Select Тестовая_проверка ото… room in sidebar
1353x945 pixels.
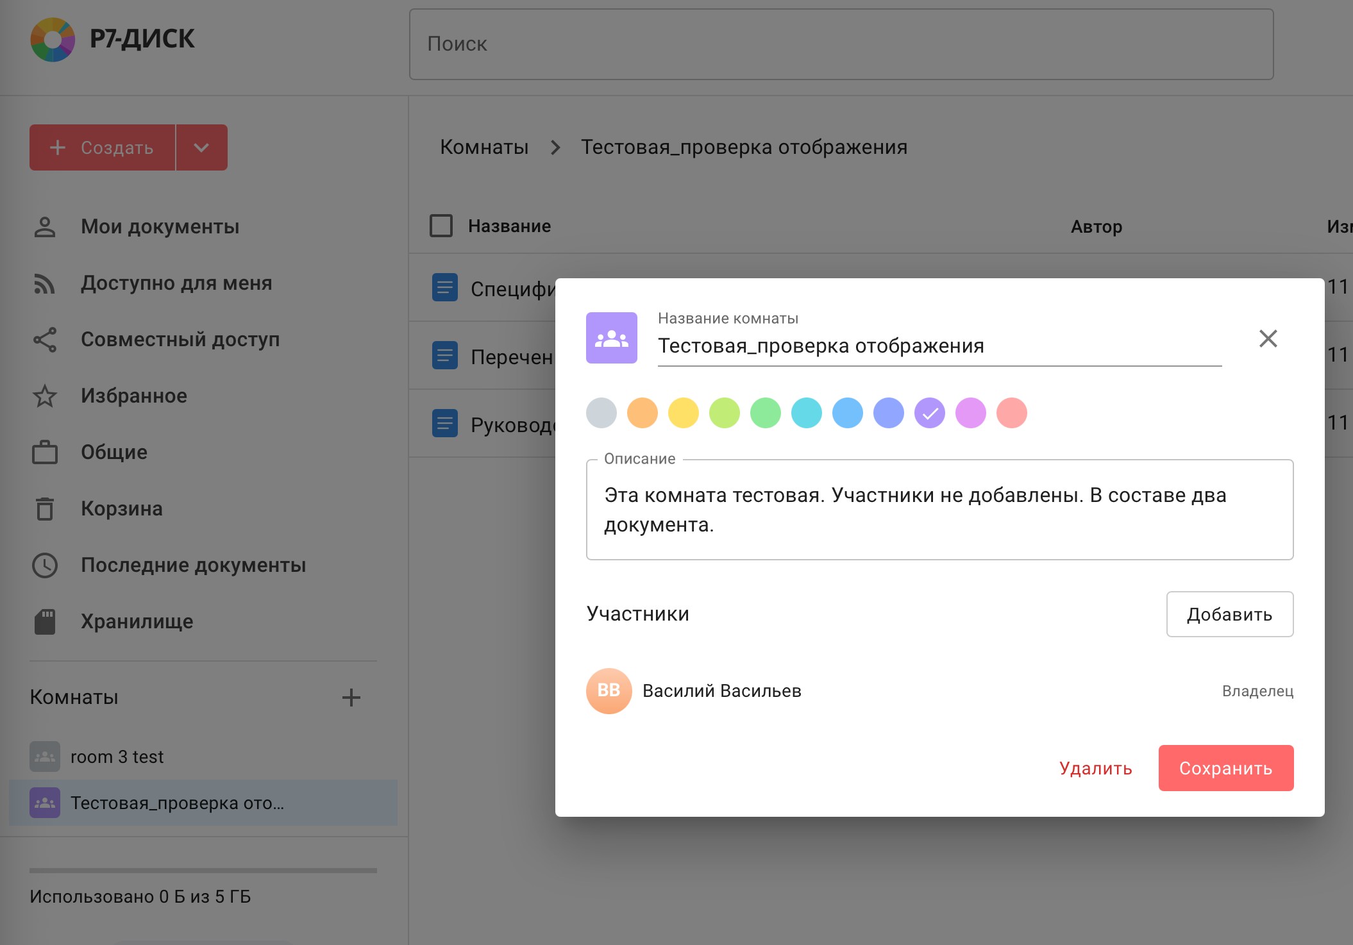pos(203,803)
